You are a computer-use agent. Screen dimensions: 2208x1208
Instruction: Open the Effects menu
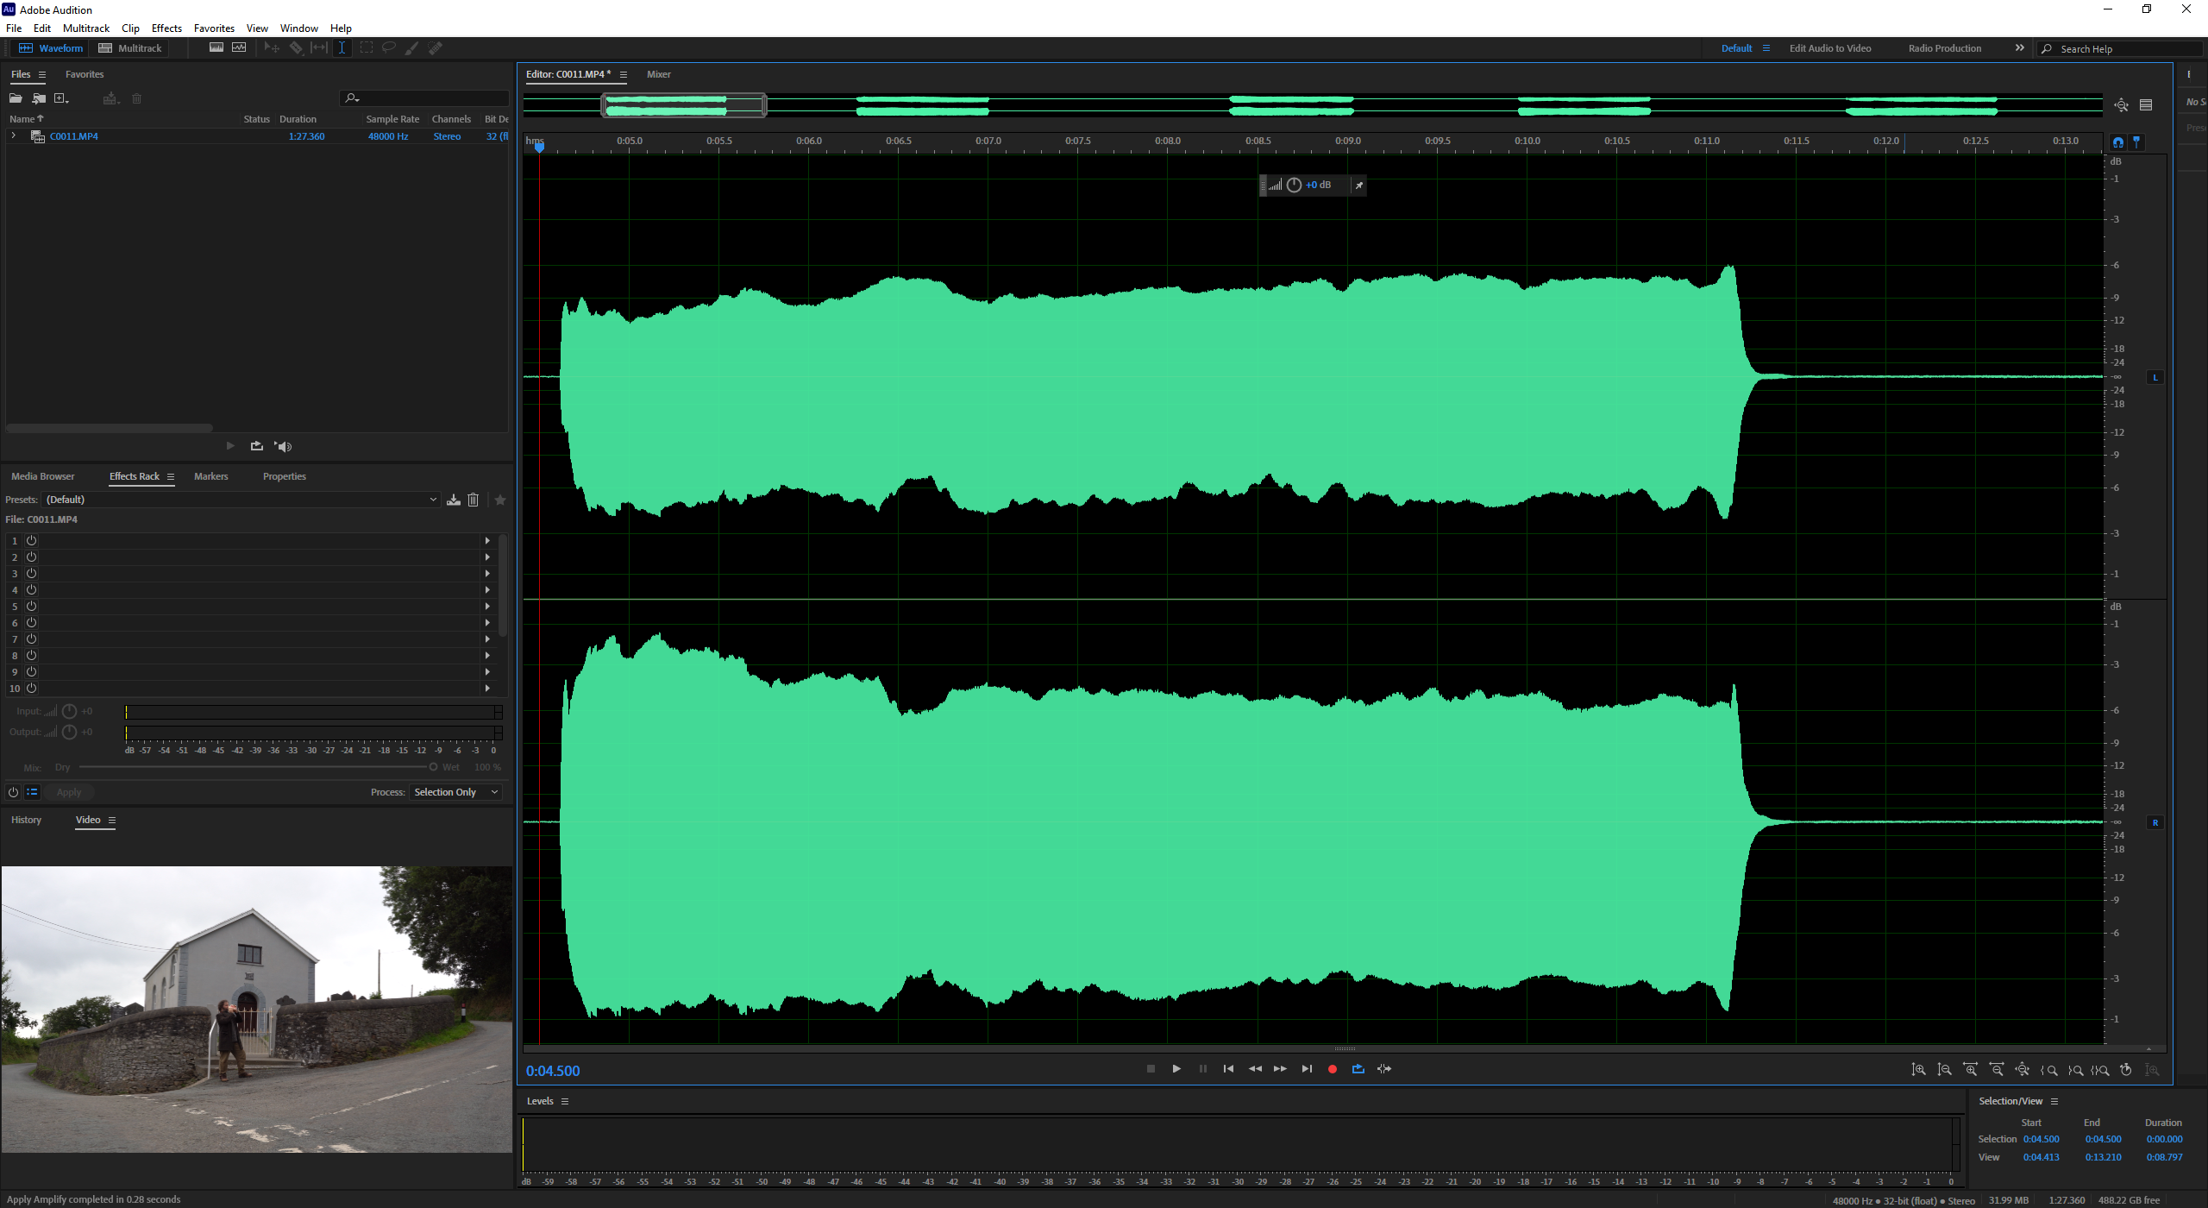pyautogui.click(x=166, y=28)
